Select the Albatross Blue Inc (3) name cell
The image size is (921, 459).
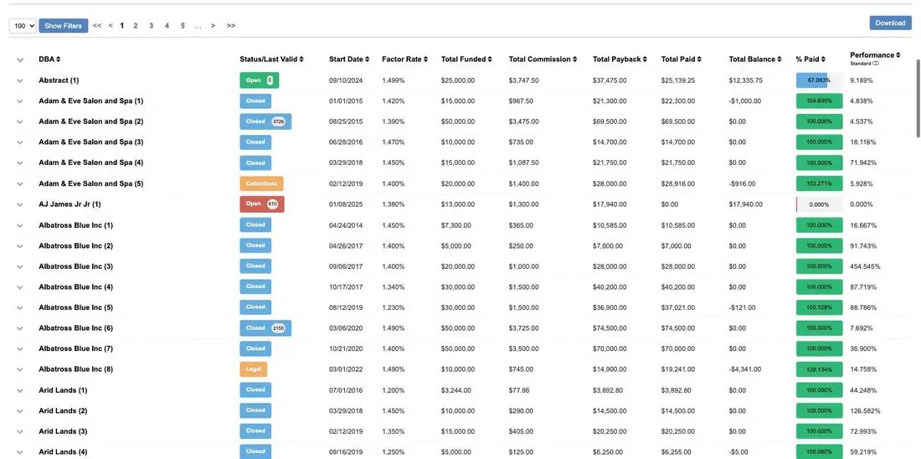(x=75, y=266)
